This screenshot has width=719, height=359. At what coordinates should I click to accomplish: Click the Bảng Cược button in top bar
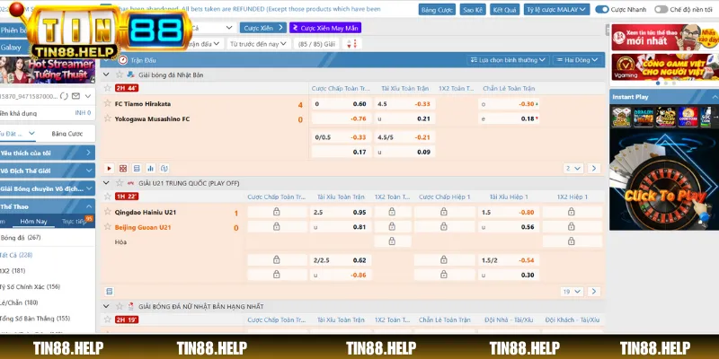point(437,10)
